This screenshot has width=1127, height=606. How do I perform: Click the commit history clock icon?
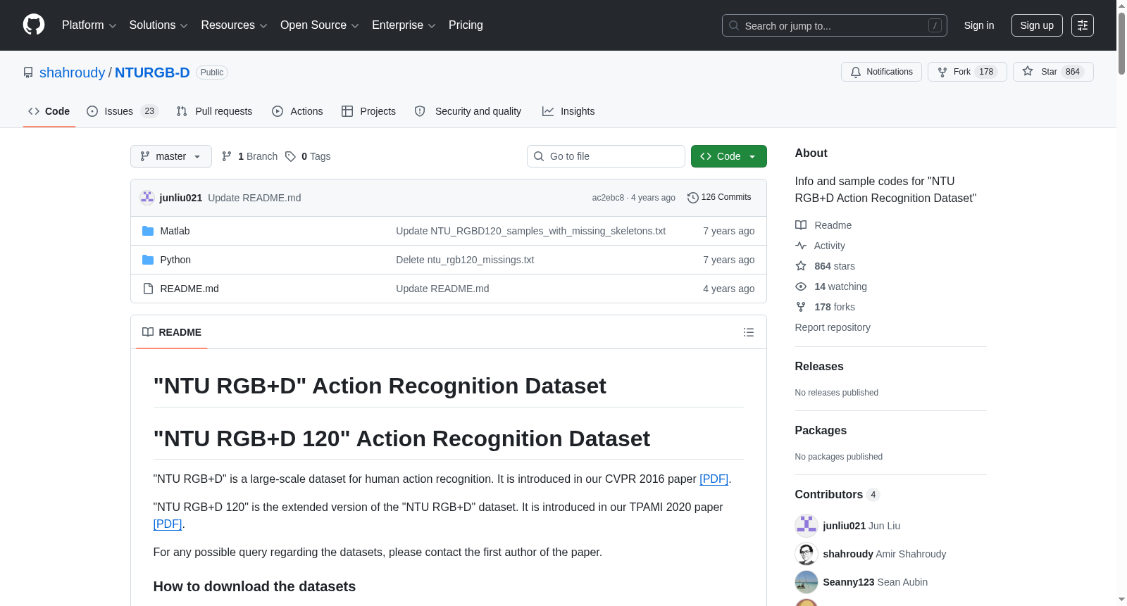click(693, 198)
